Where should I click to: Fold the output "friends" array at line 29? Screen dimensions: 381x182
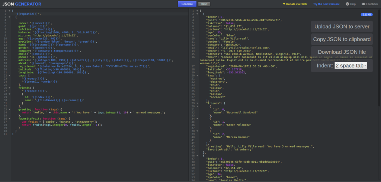197,103
